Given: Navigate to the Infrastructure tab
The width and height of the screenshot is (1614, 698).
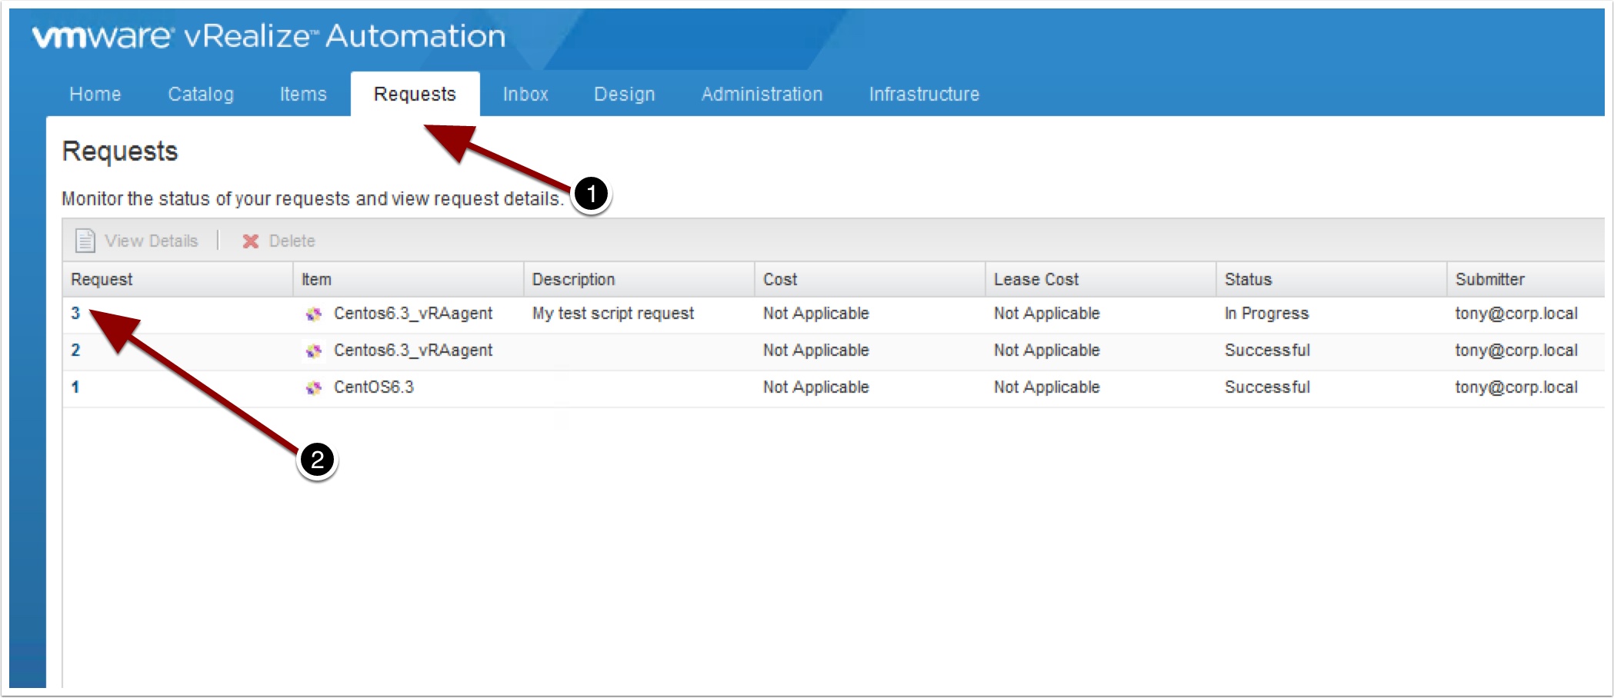Looking at the screenshot, I should pos(924,94).
